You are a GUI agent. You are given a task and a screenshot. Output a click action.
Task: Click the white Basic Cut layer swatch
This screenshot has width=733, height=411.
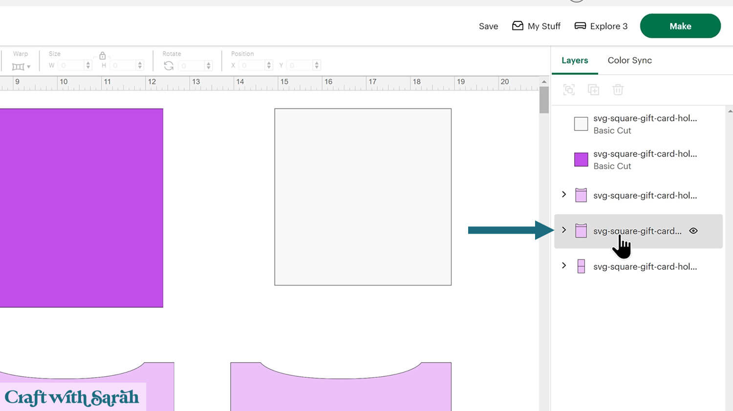pos(581,124)
